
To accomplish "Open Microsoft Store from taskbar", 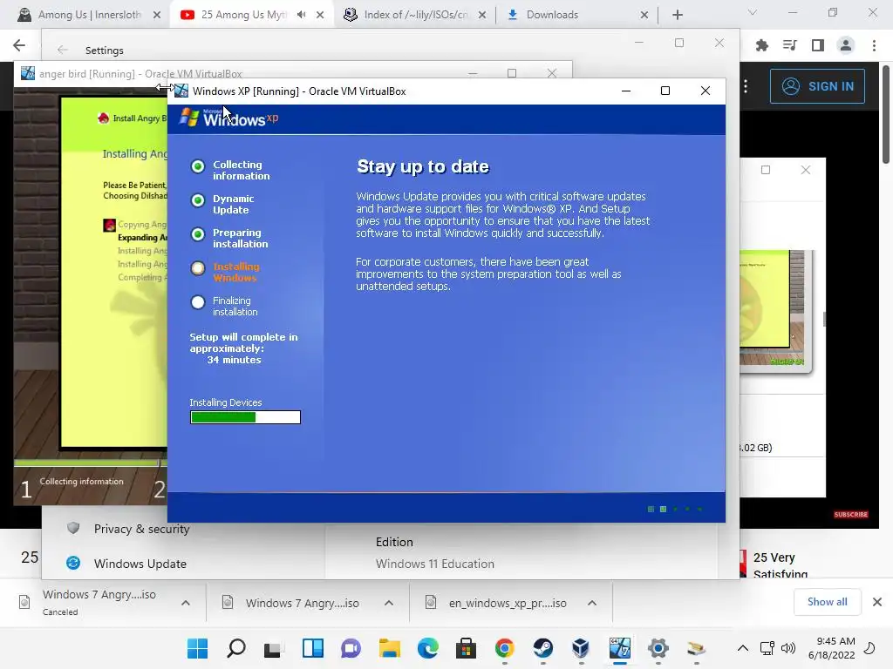I will (x=466, y=648).
